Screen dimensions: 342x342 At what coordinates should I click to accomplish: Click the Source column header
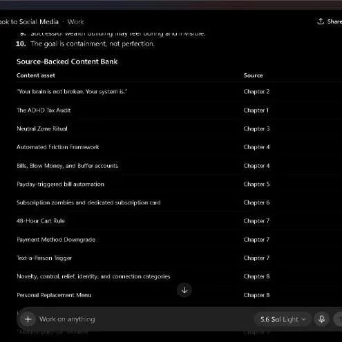click(253, 75)
